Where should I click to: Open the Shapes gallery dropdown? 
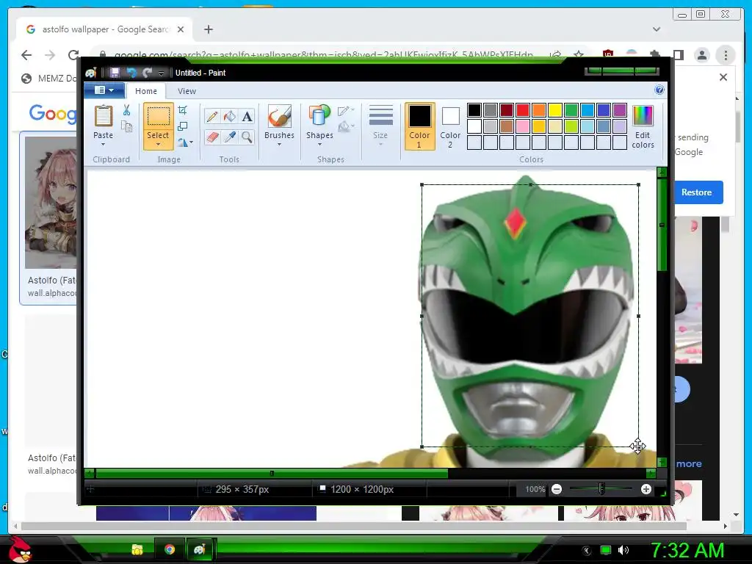pyautogui.click(x=319, y=145)
